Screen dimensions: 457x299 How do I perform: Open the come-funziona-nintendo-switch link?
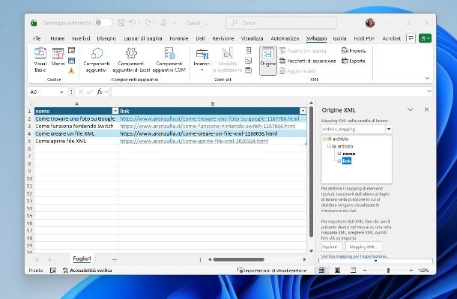coord(208,126)
